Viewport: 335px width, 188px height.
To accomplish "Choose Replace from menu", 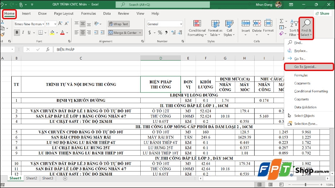I will pyautogui.click(x=301, y=51).
